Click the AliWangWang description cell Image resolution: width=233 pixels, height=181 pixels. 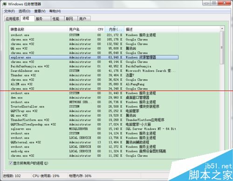click(135, 84)
